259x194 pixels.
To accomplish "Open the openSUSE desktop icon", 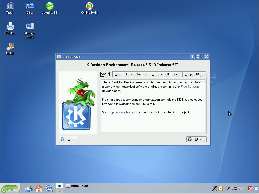I will [x=49, y=8].
